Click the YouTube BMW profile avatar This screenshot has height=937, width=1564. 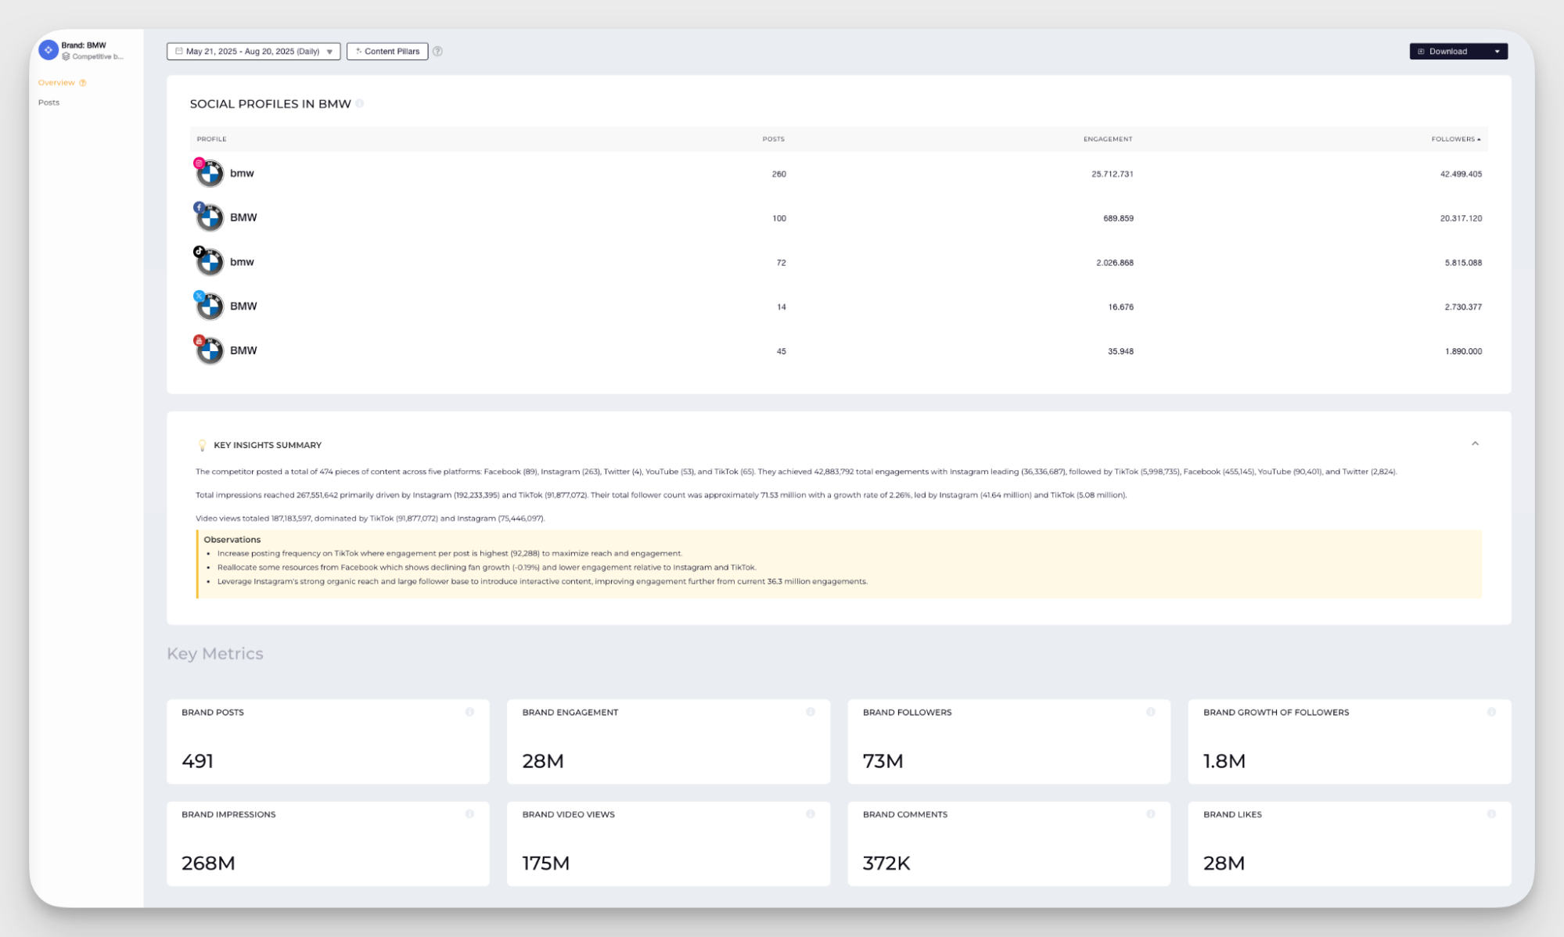(x=210, y=351)
